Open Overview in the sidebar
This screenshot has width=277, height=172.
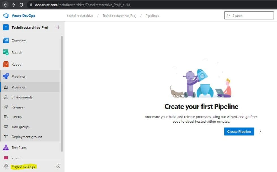18,41
